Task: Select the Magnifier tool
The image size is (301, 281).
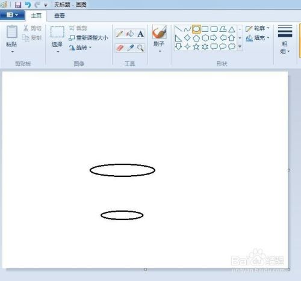Action: coord(140,48)
